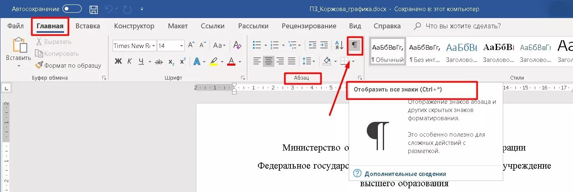This screenshot has width=573, height=192.
Task: Apply paragraph shading paint bucket
Action: pyautogui.click(x=327, y=61)
